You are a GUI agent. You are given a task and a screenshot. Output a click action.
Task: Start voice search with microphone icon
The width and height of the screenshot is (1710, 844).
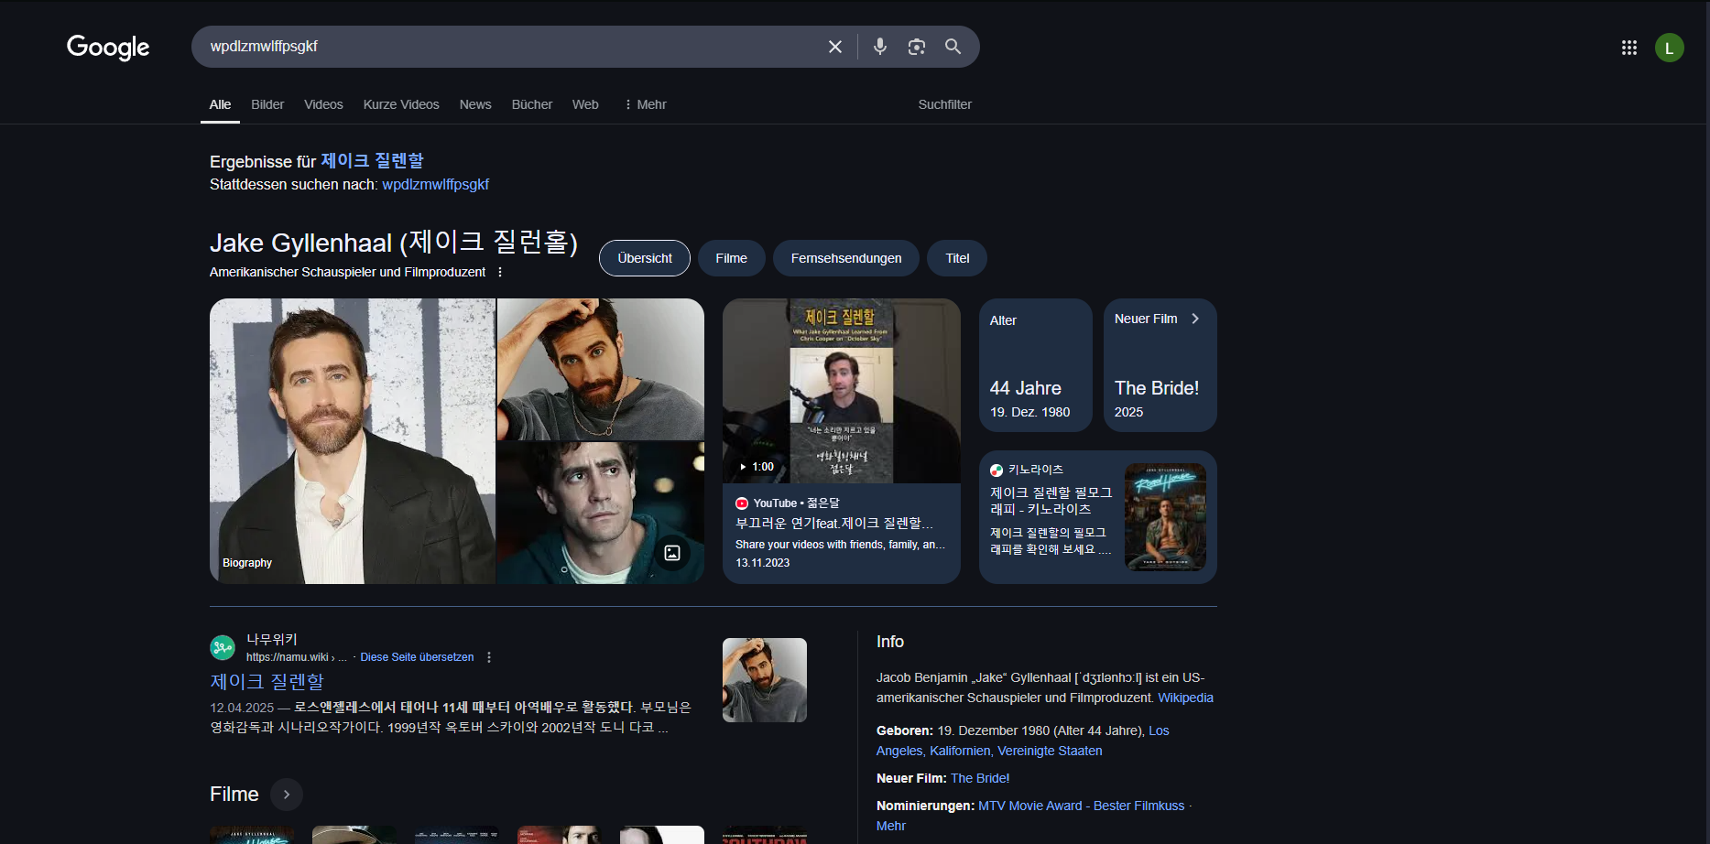879,47
